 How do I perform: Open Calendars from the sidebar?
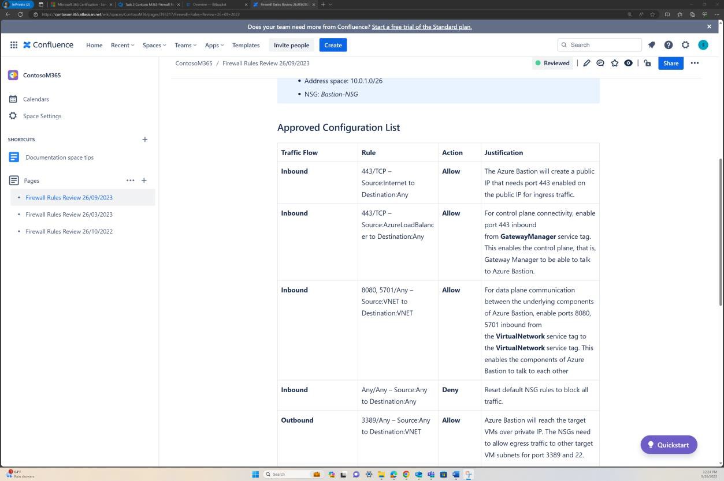pyautogui.click(x=36, y=99)
